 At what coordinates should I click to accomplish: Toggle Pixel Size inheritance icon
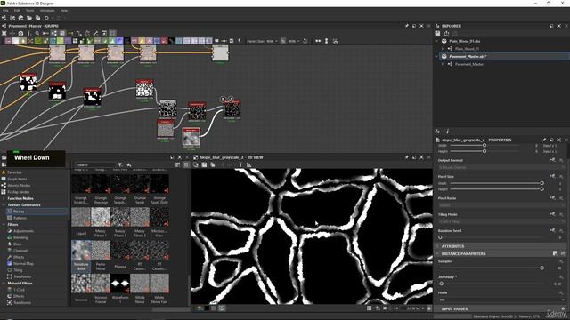[x=552, y=176]
